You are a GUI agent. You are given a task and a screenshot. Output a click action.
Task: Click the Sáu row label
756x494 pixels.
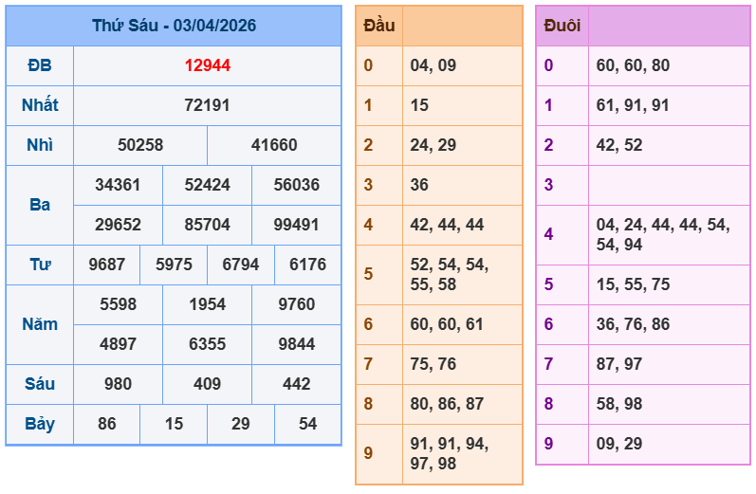pyautogui.click(x=40, y=384)
